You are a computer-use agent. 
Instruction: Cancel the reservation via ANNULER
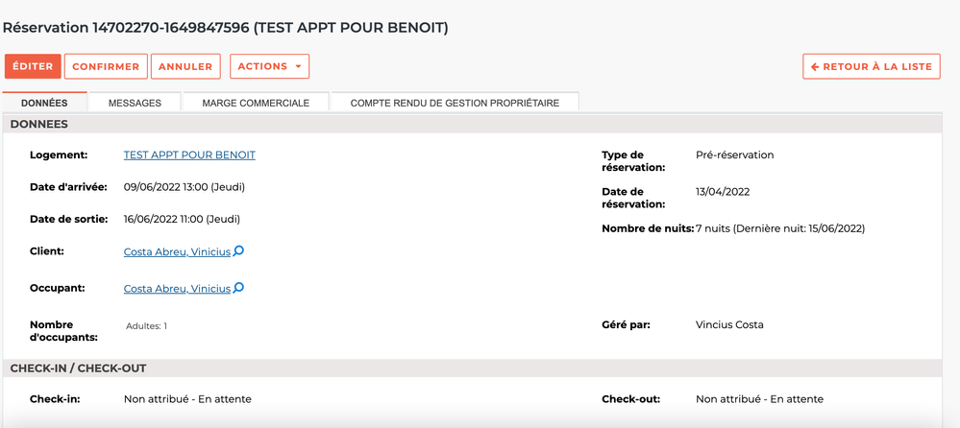click(x=185, y=66)
